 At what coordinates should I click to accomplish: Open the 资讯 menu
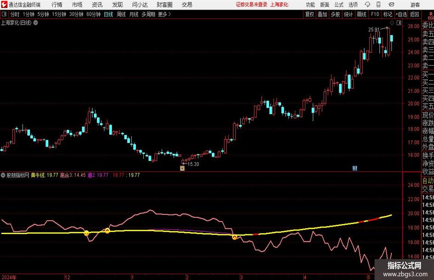97,5
